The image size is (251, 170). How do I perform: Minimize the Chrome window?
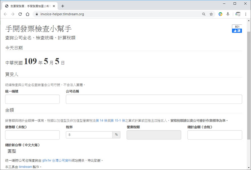pos(224,4)
